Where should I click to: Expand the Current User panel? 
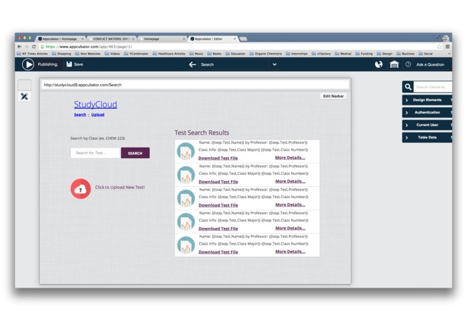427,125
